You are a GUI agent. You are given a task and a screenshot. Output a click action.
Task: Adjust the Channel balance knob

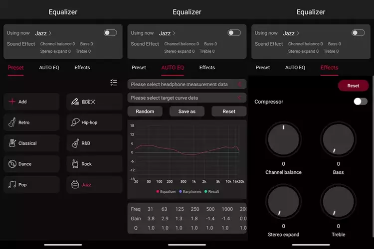tap(283, 139)
